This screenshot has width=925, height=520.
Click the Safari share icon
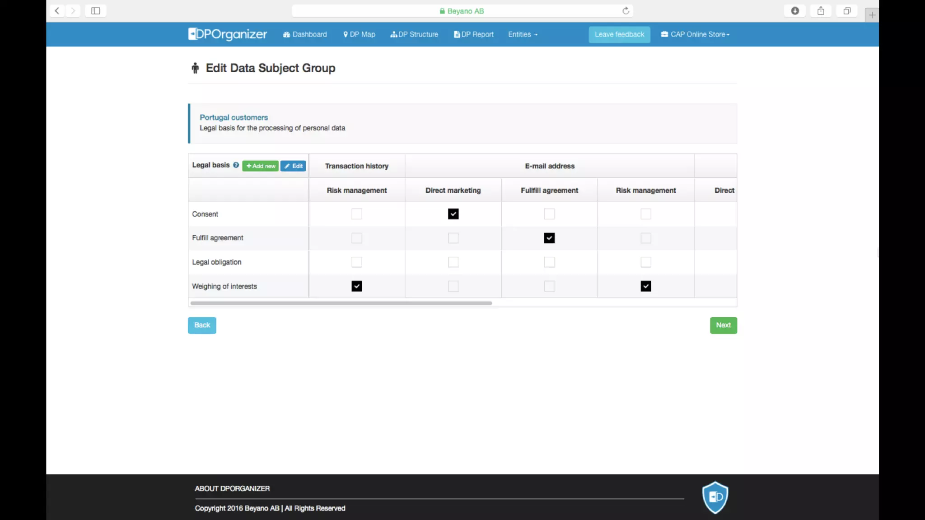pos(821,11)
